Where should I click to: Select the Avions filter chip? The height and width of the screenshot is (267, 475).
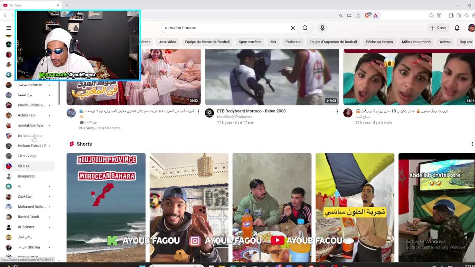pos(445,42)
